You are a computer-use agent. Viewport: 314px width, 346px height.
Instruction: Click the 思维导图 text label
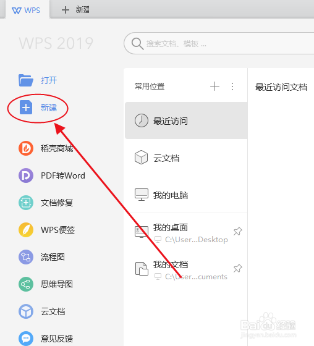[57, 284]
